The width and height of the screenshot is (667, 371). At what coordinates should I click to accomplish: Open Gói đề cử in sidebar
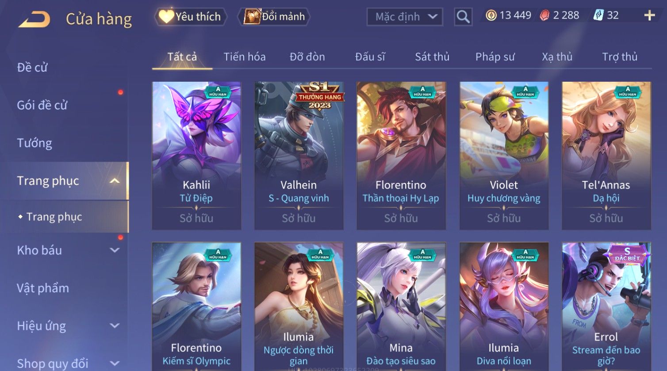click(x=42, y=105)
